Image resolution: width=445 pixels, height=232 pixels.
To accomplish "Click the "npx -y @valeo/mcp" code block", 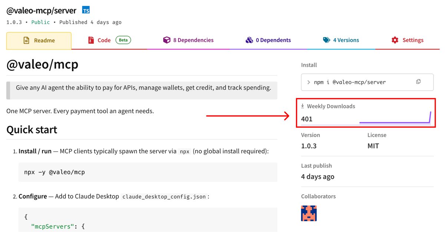I will click(148, 172).
